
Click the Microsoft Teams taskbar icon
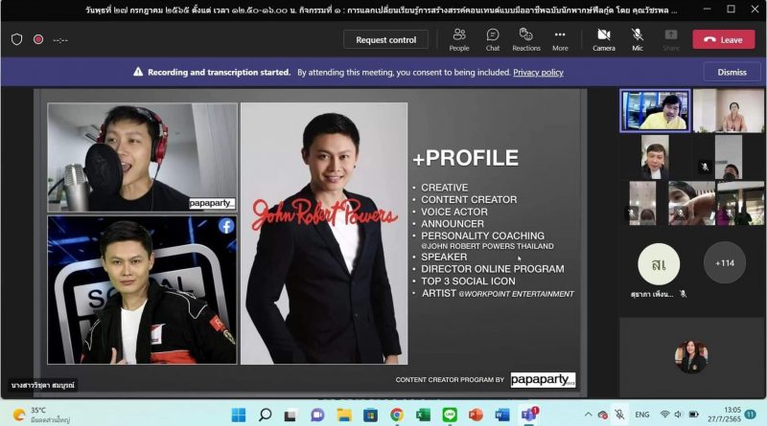[529, 415]
